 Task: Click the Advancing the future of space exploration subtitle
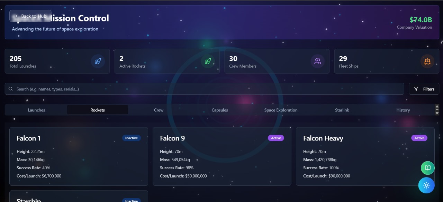tap(55, 29)
